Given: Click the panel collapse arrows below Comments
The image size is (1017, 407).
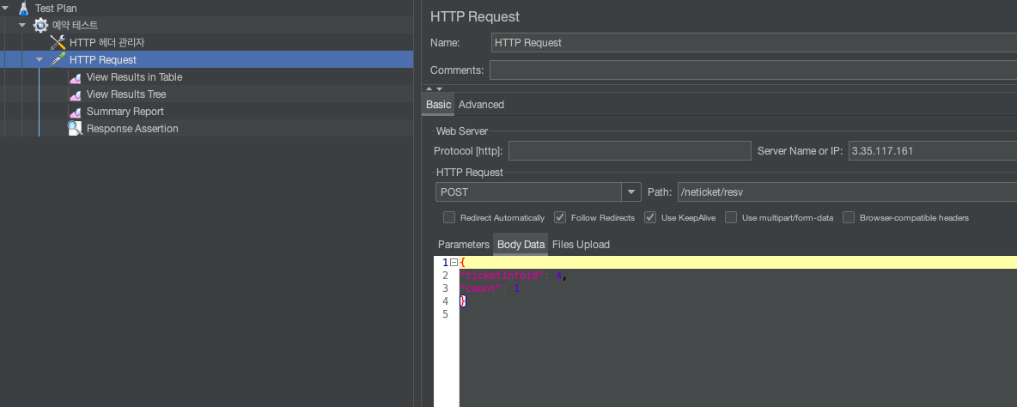Looking at the screenshot, I should click(x=434, y=88).
